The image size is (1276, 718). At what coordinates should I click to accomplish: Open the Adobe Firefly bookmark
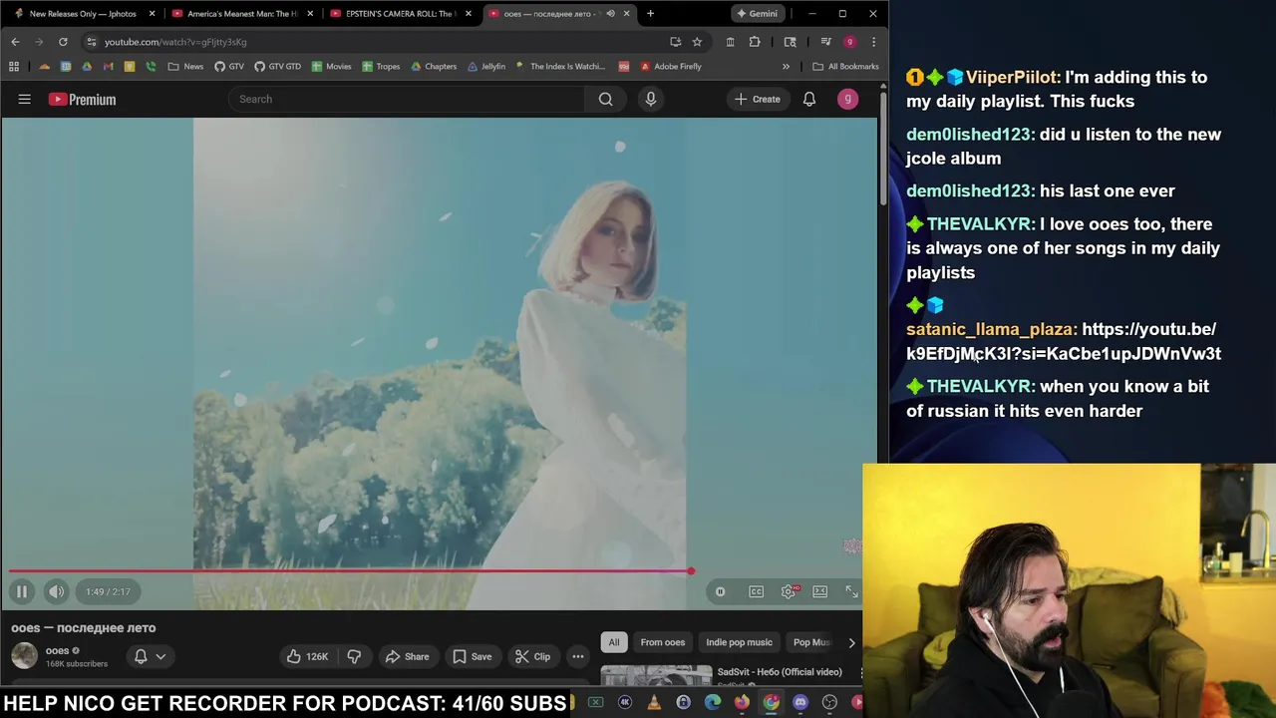pyautogui.click(x=671, y=67)
